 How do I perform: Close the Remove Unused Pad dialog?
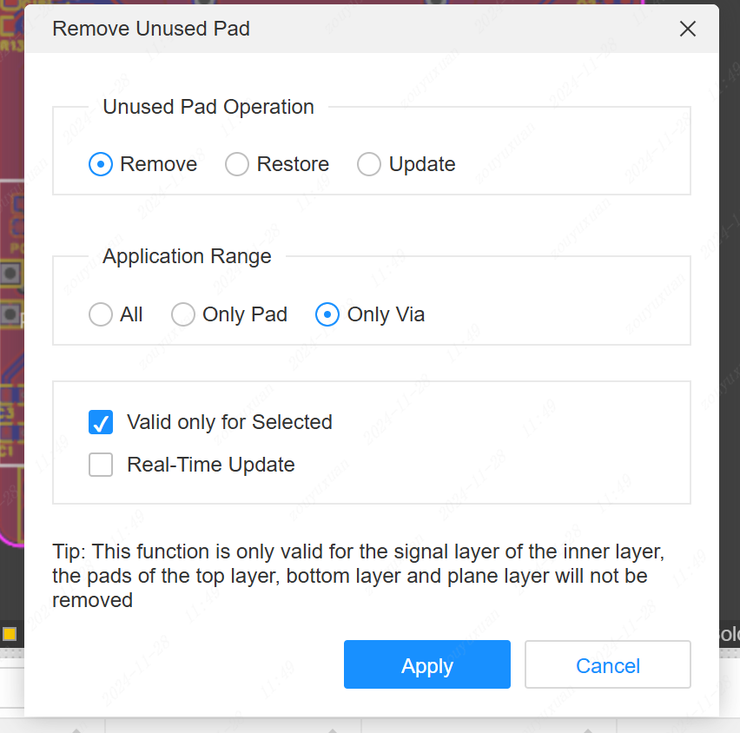[688, 29]
